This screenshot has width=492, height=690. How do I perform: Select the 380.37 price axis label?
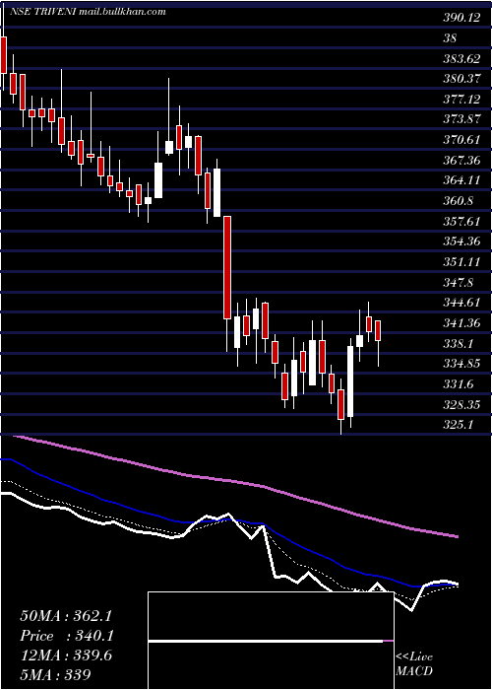pyautogui.click(x=461, y=79)
